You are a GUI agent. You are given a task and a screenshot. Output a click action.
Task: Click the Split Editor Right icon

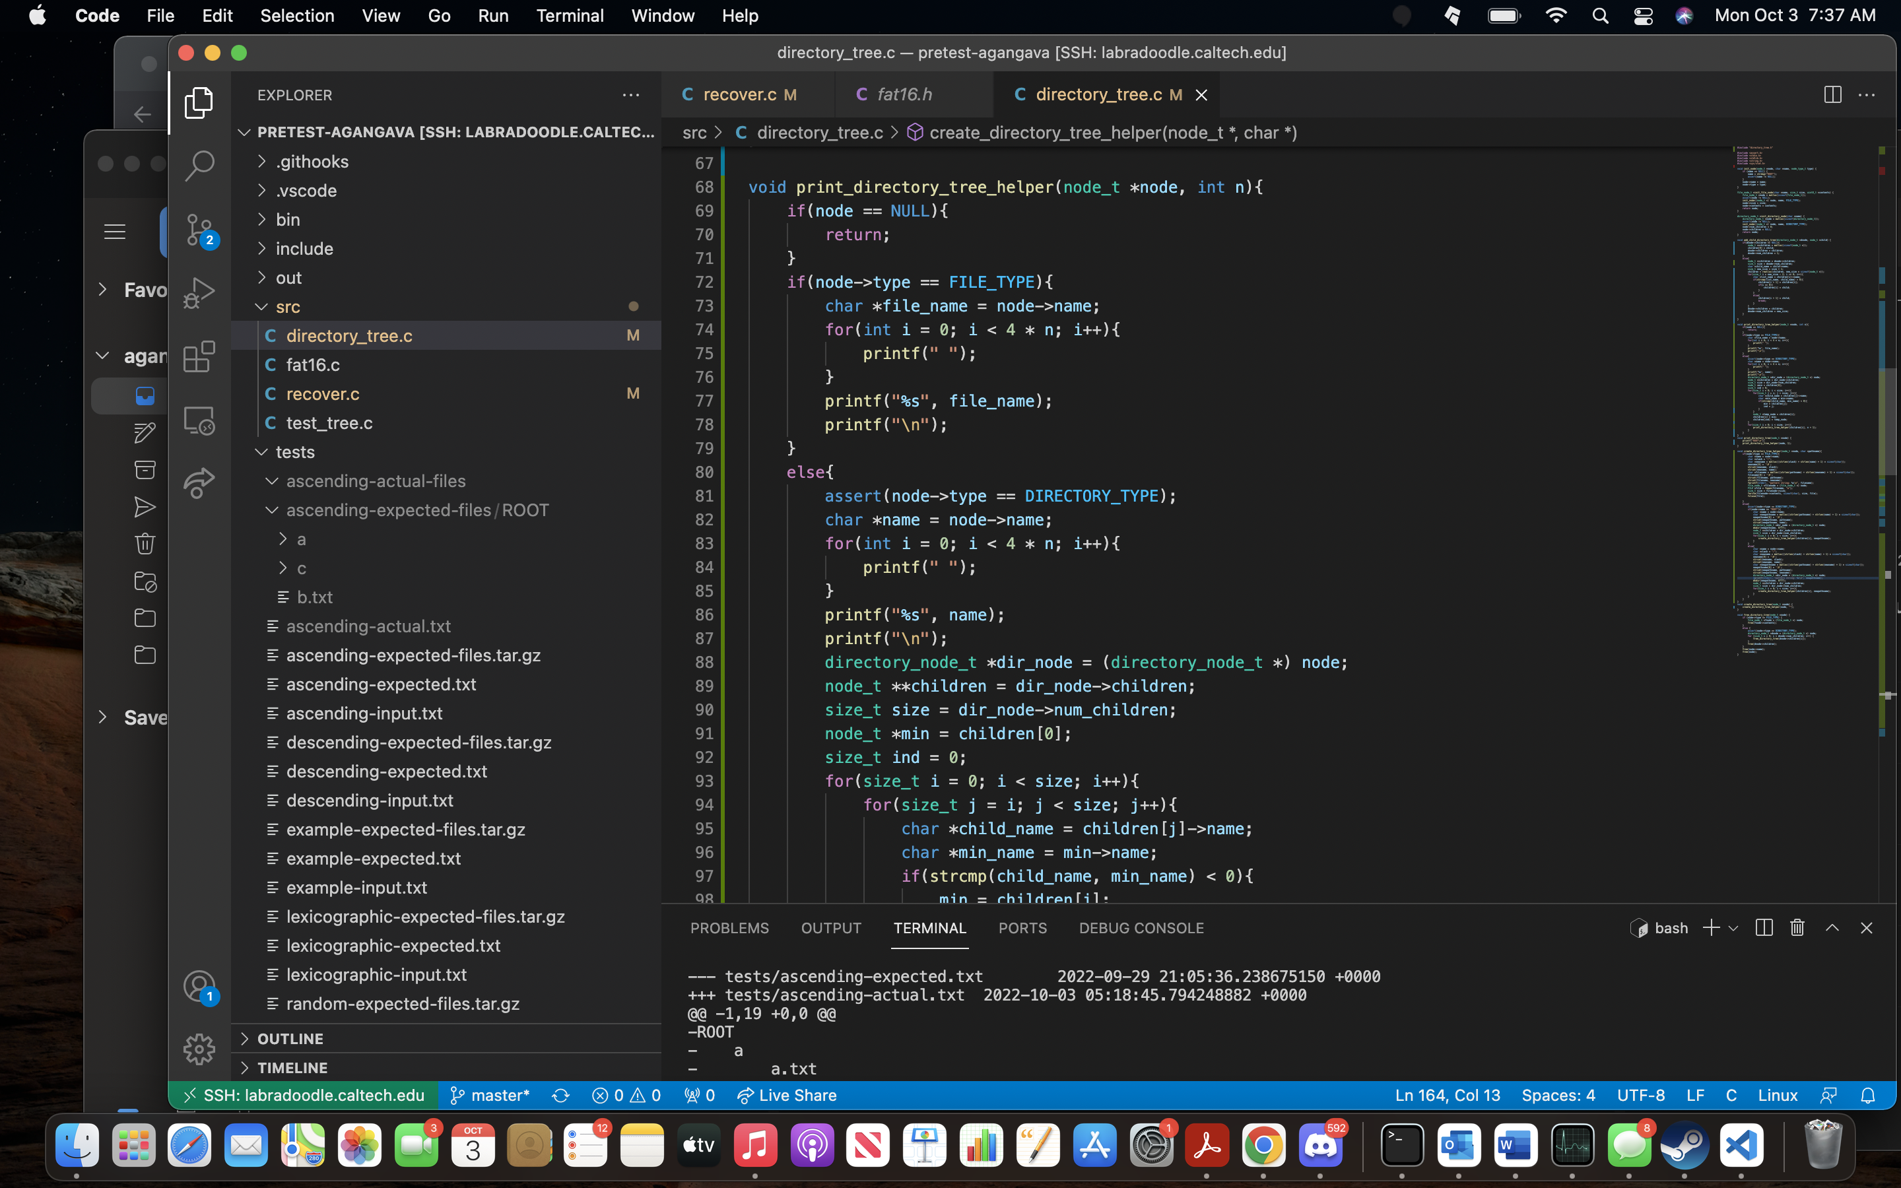click(1832, 95)
